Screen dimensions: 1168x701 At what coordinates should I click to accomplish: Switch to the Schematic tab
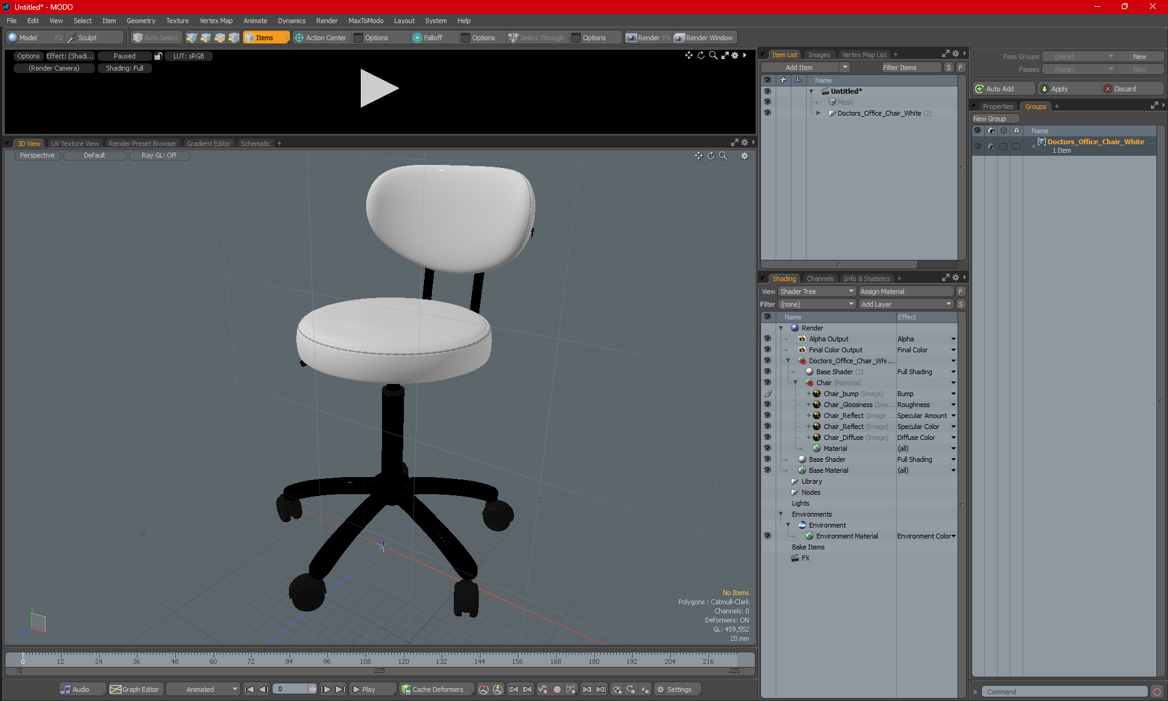click(255, 144)
